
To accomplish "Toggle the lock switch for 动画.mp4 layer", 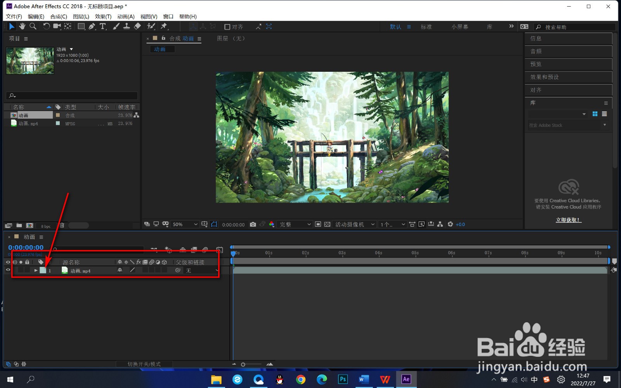I will pos(27,270).
